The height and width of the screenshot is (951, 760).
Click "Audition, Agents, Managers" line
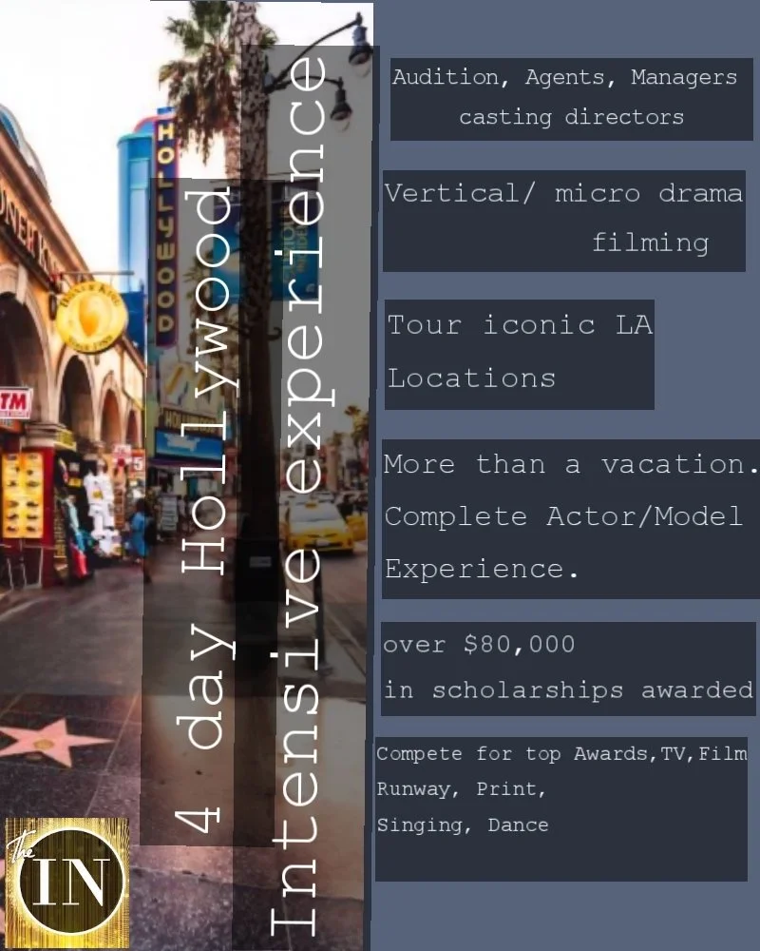tap(565, 78)
